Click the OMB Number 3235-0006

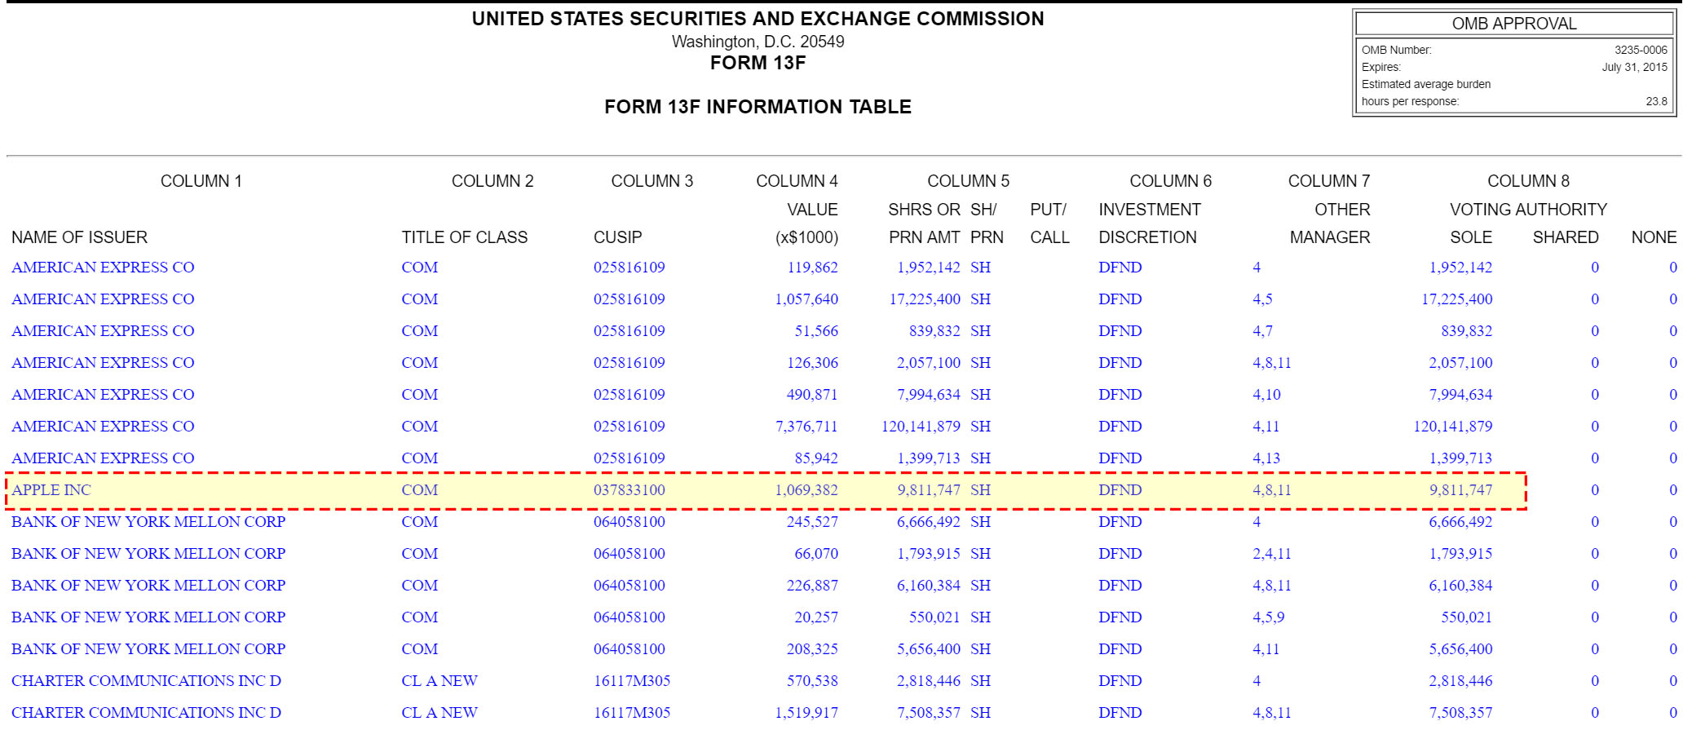(x=1641, y=50)
